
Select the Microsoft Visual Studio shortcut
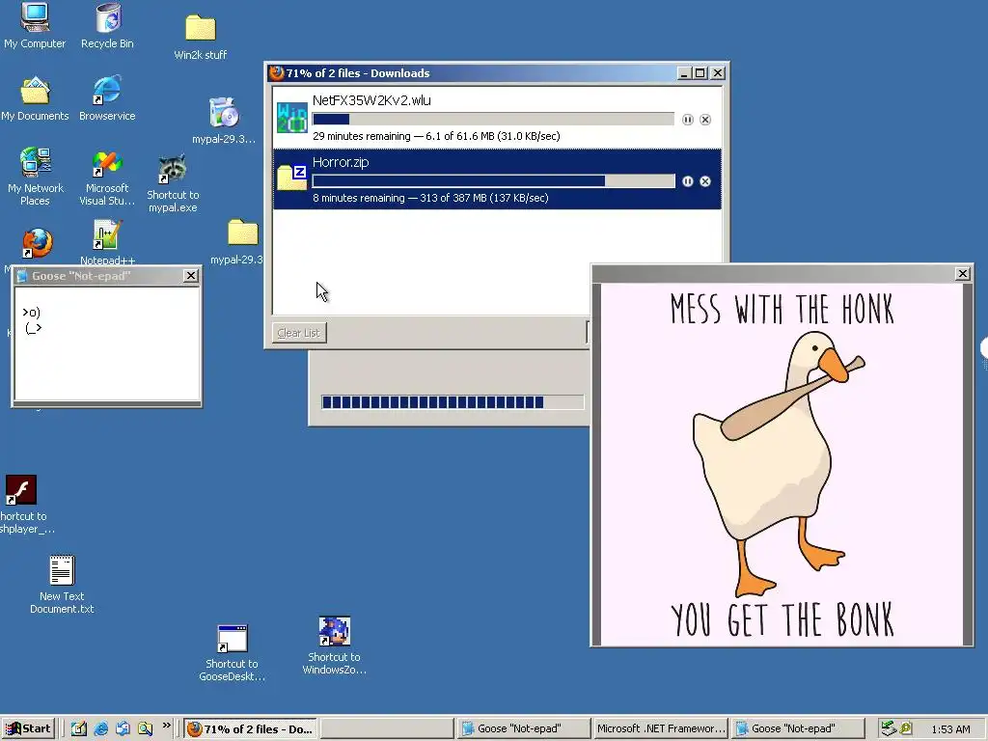point(107,178)
